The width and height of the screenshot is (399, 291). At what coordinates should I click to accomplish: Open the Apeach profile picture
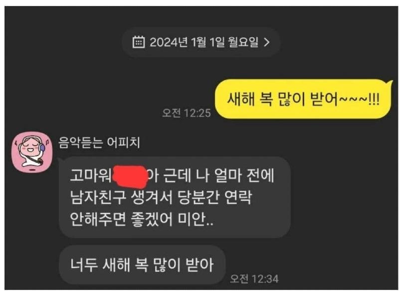[32, 151]
